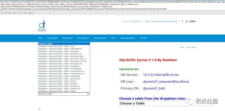
Task: Click the Dynamic Fountain logo
Action: pos(42,25)
